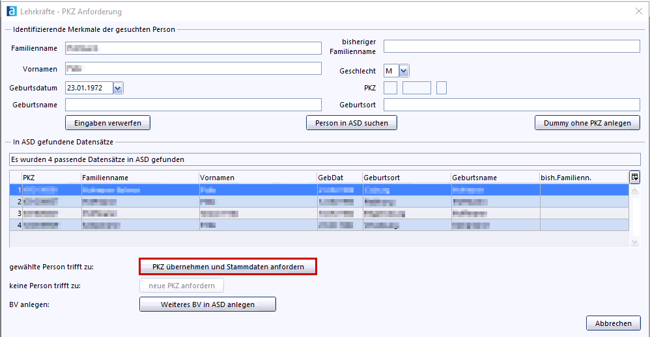Image resolution: width=650 pixels, height=337 pixels.
Task: Expand the Geschlecht dropdown
Action: (404, 71)
